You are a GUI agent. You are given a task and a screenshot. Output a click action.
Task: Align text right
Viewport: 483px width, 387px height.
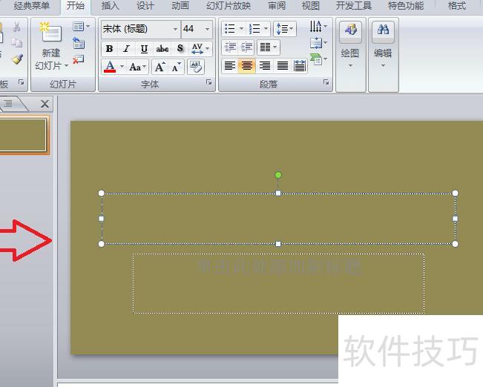click(265, 65)
